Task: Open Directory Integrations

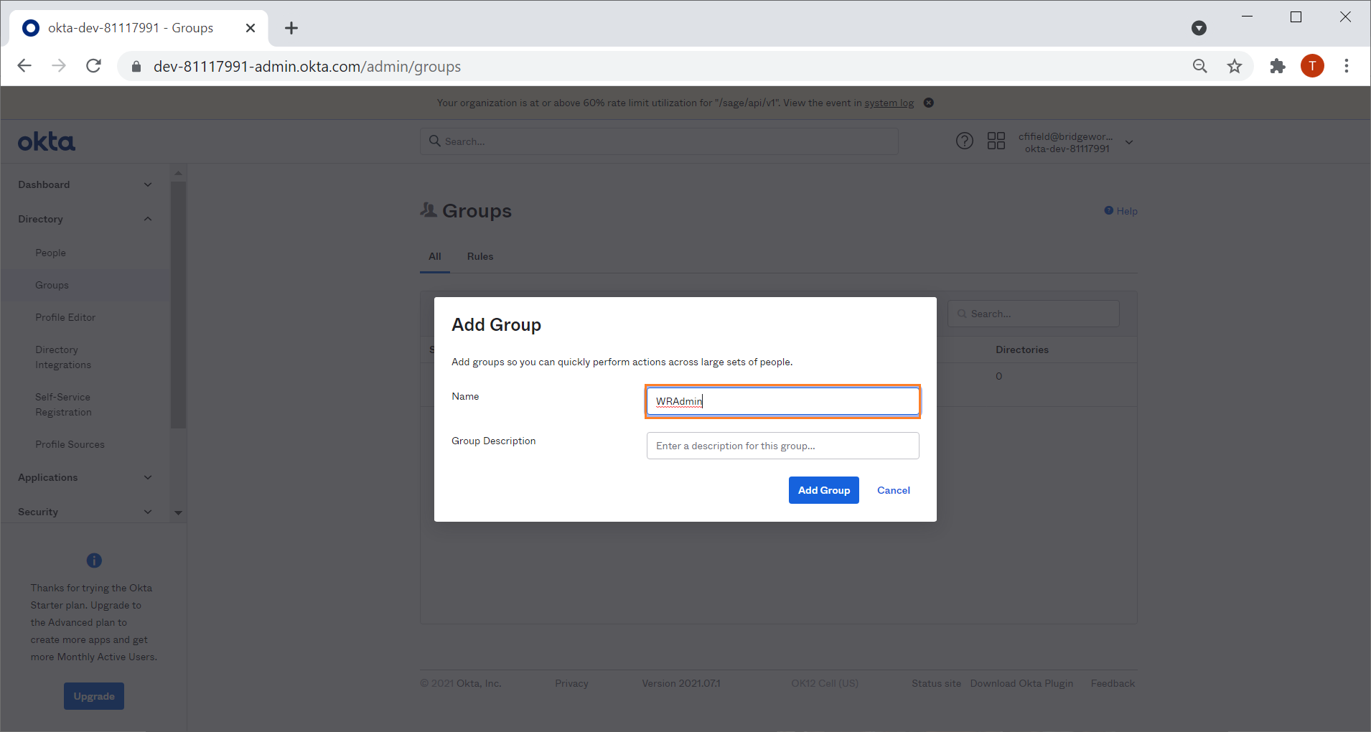Action: point(63,357)
